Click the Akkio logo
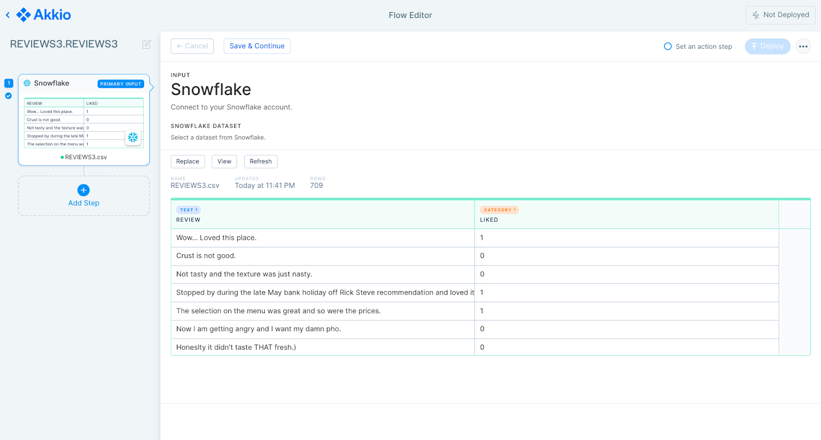The height and width of the screenshot is (440, 821). [x=44, y=15]
